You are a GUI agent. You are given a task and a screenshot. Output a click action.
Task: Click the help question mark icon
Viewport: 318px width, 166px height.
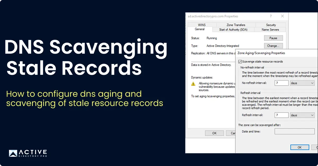coord(271,16)
